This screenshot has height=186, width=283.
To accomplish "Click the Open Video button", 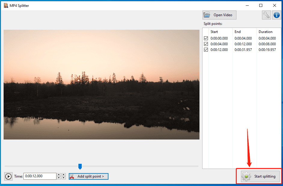I will (219, 15).
